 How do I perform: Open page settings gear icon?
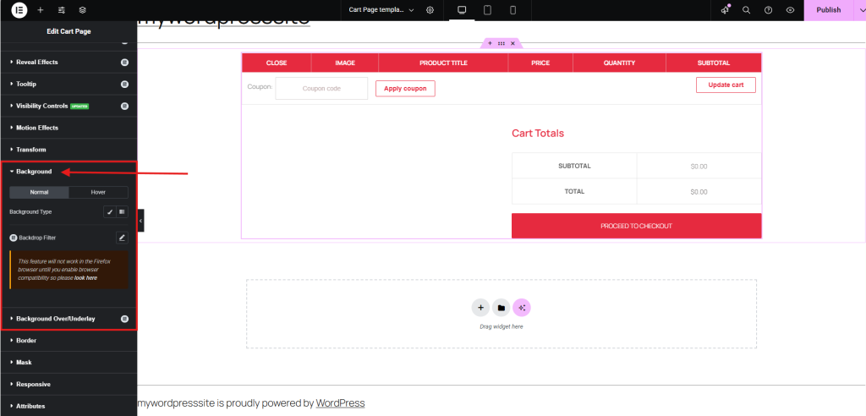pos(430,10)
